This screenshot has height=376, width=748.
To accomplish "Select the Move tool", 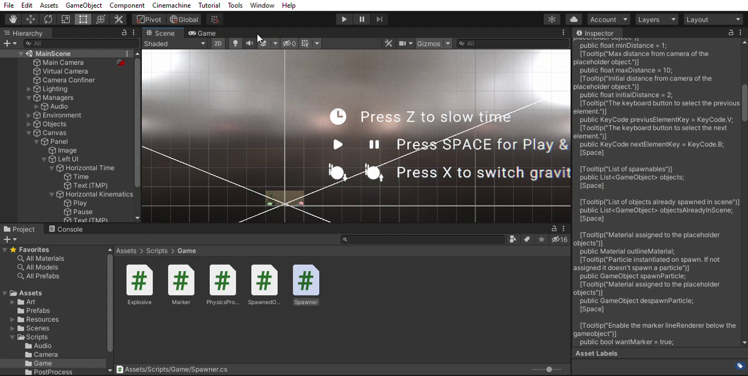I will (30, 20).
